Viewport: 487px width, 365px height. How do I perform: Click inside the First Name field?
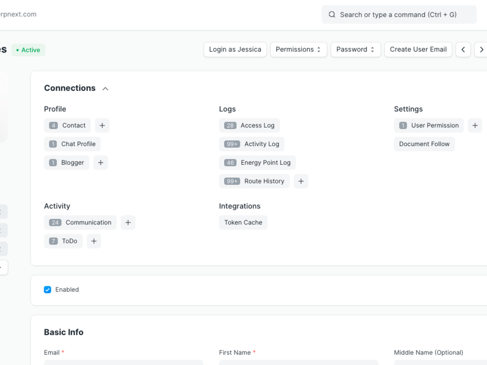[298, 364]
